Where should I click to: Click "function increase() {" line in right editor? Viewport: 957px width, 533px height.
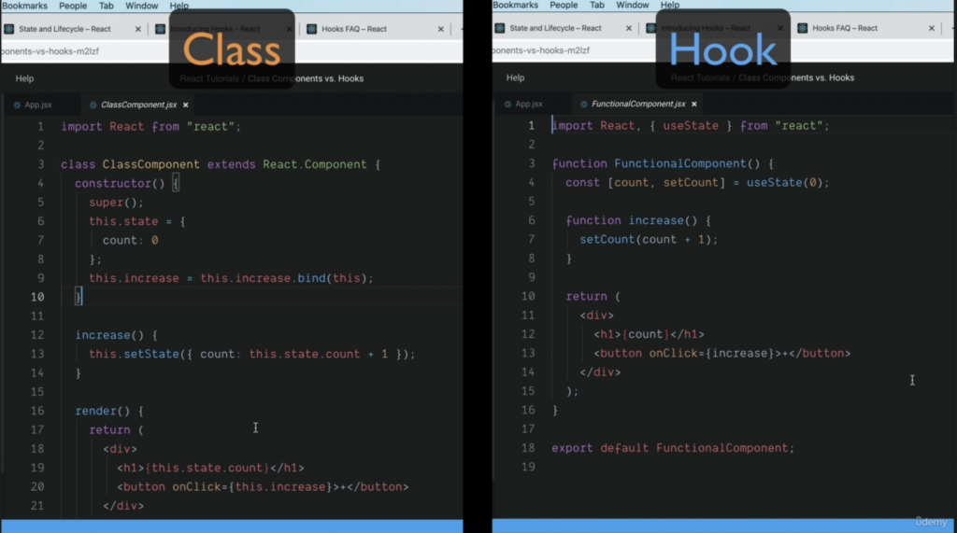637,220
